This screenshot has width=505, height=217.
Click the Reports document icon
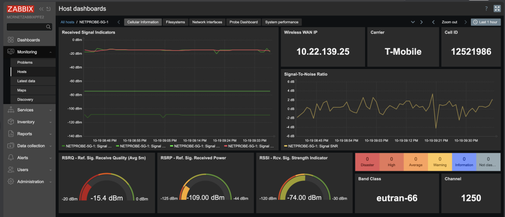tap(11, 134)
